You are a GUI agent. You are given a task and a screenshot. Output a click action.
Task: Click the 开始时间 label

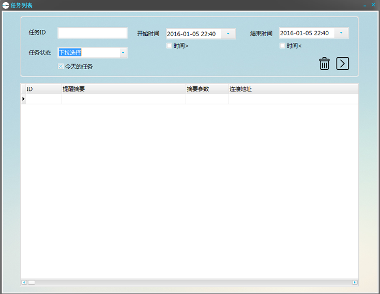point(148,34)
